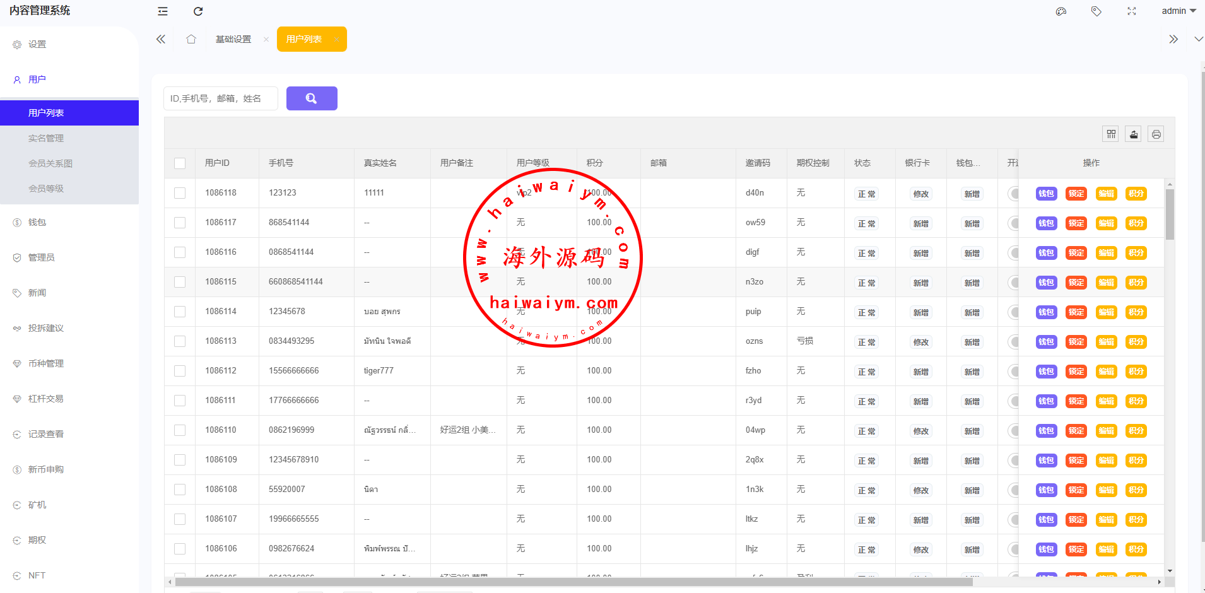Collapse sidebar with the menu fold icon
This screenshot has height=593, width=1205.
click(163, 11)
